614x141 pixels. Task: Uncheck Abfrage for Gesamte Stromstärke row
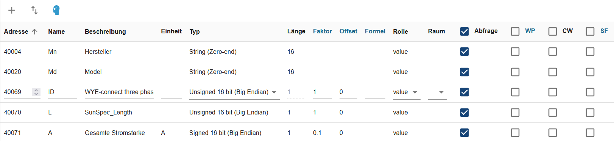coord(464,133)
